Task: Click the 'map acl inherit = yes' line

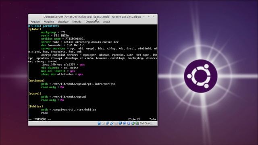Action: click(58, 71)
